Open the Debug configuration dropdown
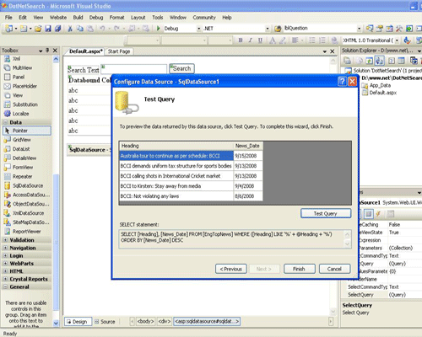Image resolution: width=422 pixels, height=337 pixels. point(198,29)
